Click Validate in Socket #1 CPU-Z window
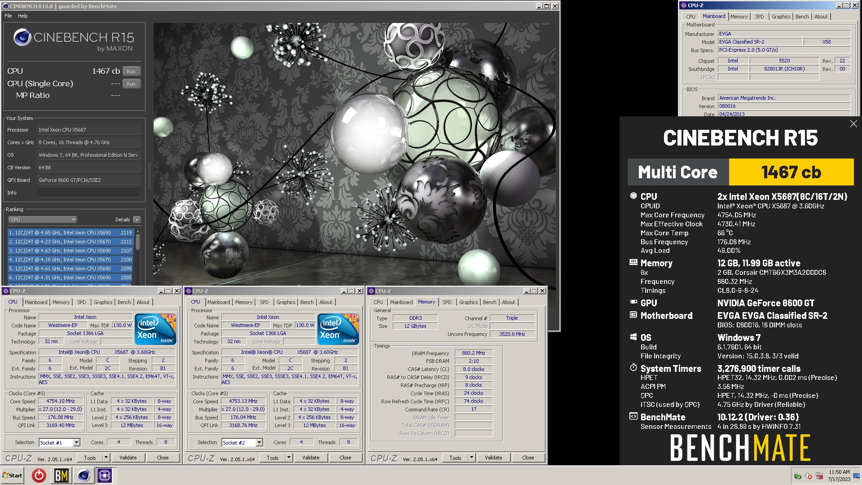862x485 pixels. click(128, 458)
